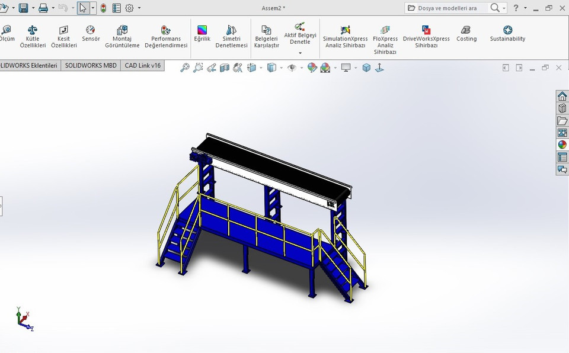Open Montaj Görüntüleme tool
This screenshot has width=569, height=353.
click(122, 37)
